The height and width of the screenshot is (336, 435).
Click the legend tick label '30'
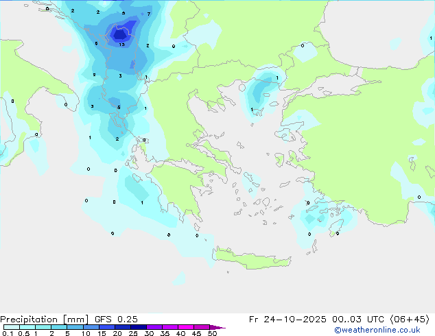tap(150, 333)
